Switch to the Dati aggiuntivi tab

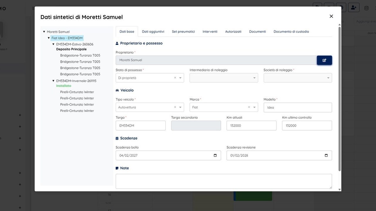(153, 32)
